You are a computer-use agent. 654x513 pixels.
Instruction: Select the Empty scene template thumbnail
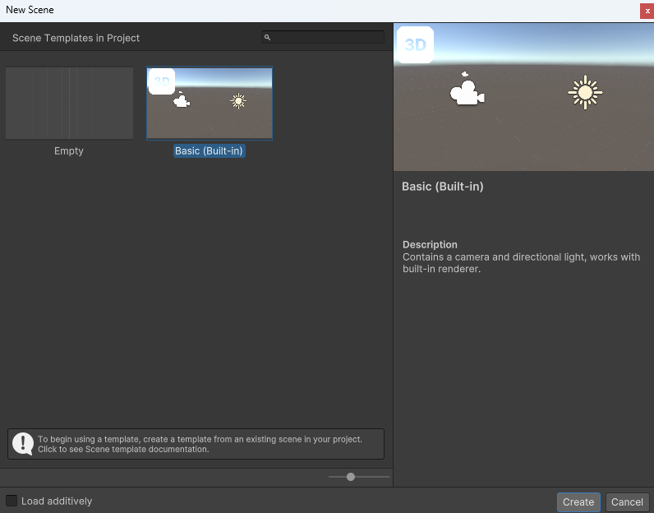click(x=69, y=103)
